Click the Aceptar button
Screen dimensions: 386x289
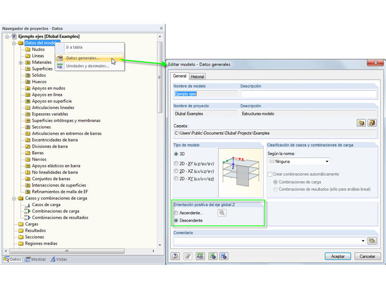point(338,257)
